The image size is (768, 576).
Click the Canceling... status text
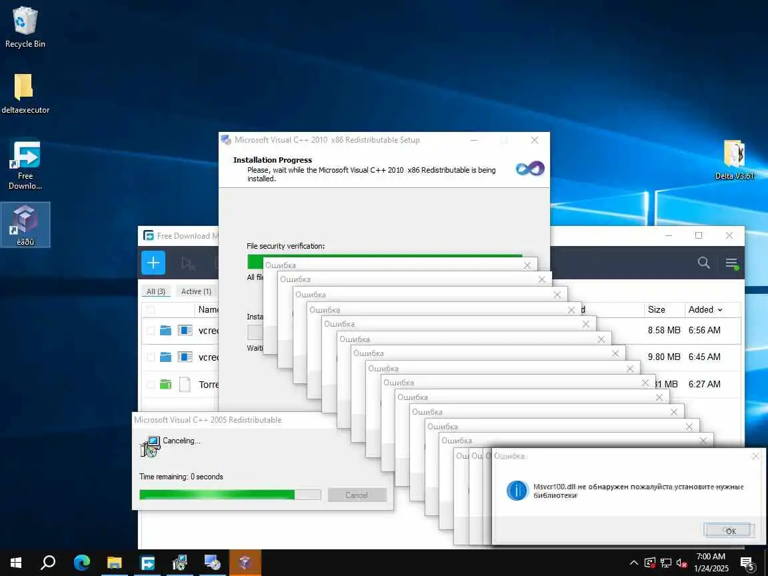click(181, 440)
